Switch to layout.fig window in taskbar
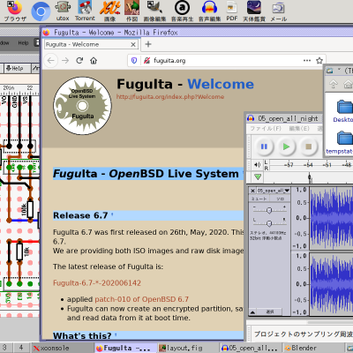 click(x=188, y=348)
